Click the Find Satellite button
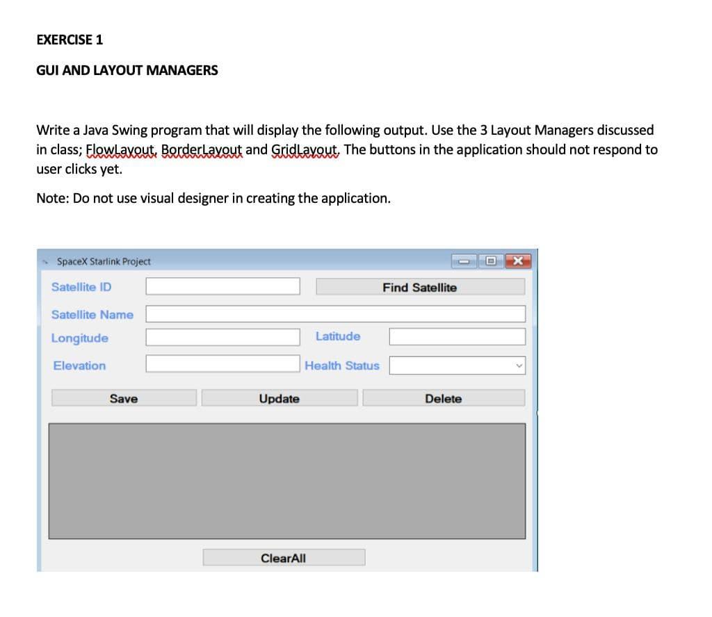This screenshot has width=712, height=617. point(420,287)
